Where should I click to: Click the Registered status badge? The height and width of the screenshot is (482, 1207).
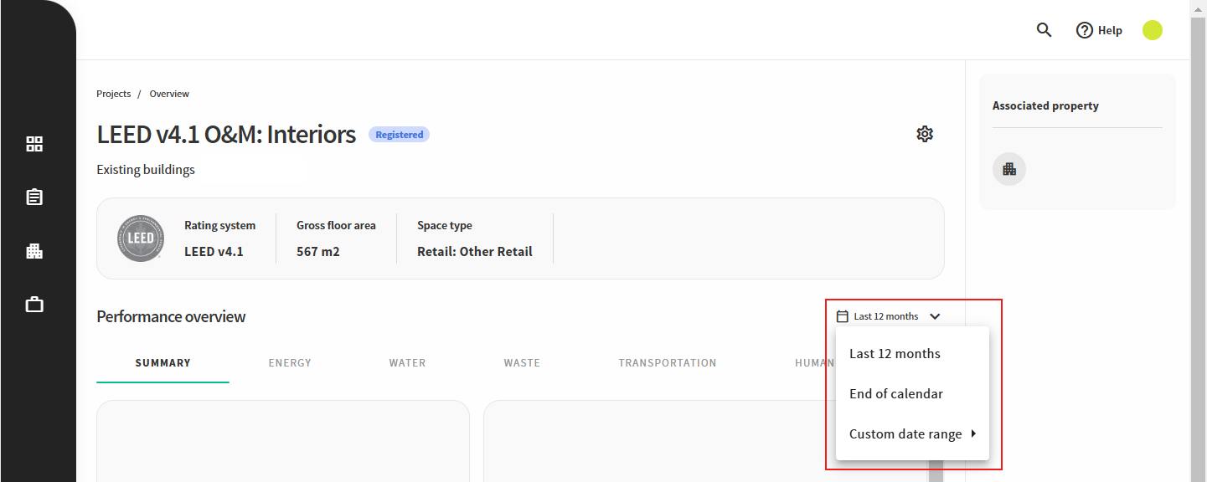[x=399, y=135]
